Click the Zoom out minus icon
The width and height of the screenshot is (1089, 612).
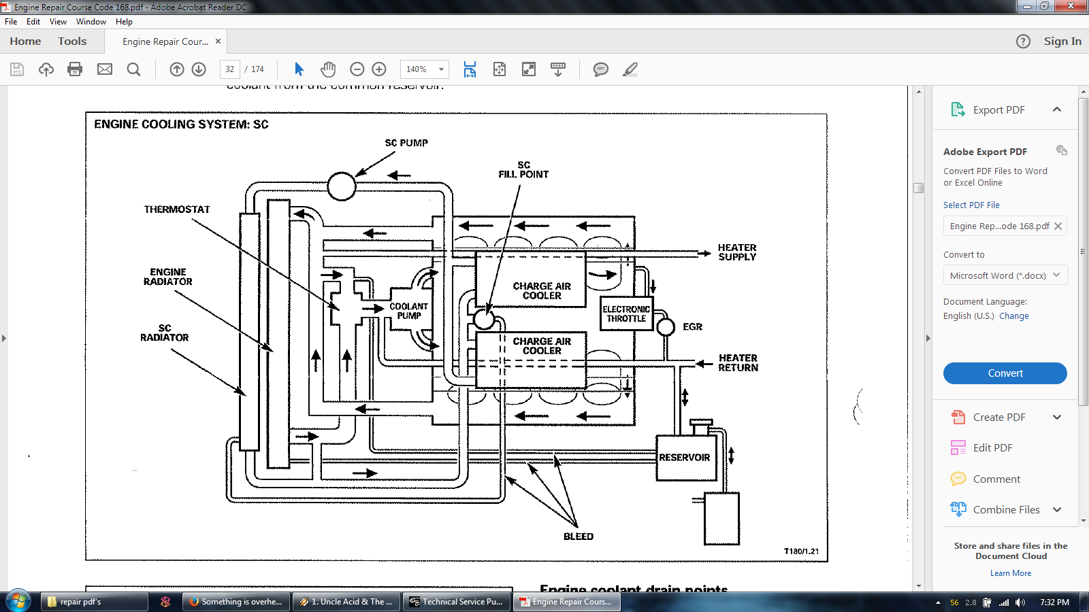tap(357, 69)
